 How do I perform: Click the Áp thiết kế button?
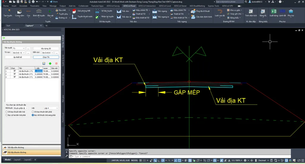pyautogui.click(x=18, y=57)
